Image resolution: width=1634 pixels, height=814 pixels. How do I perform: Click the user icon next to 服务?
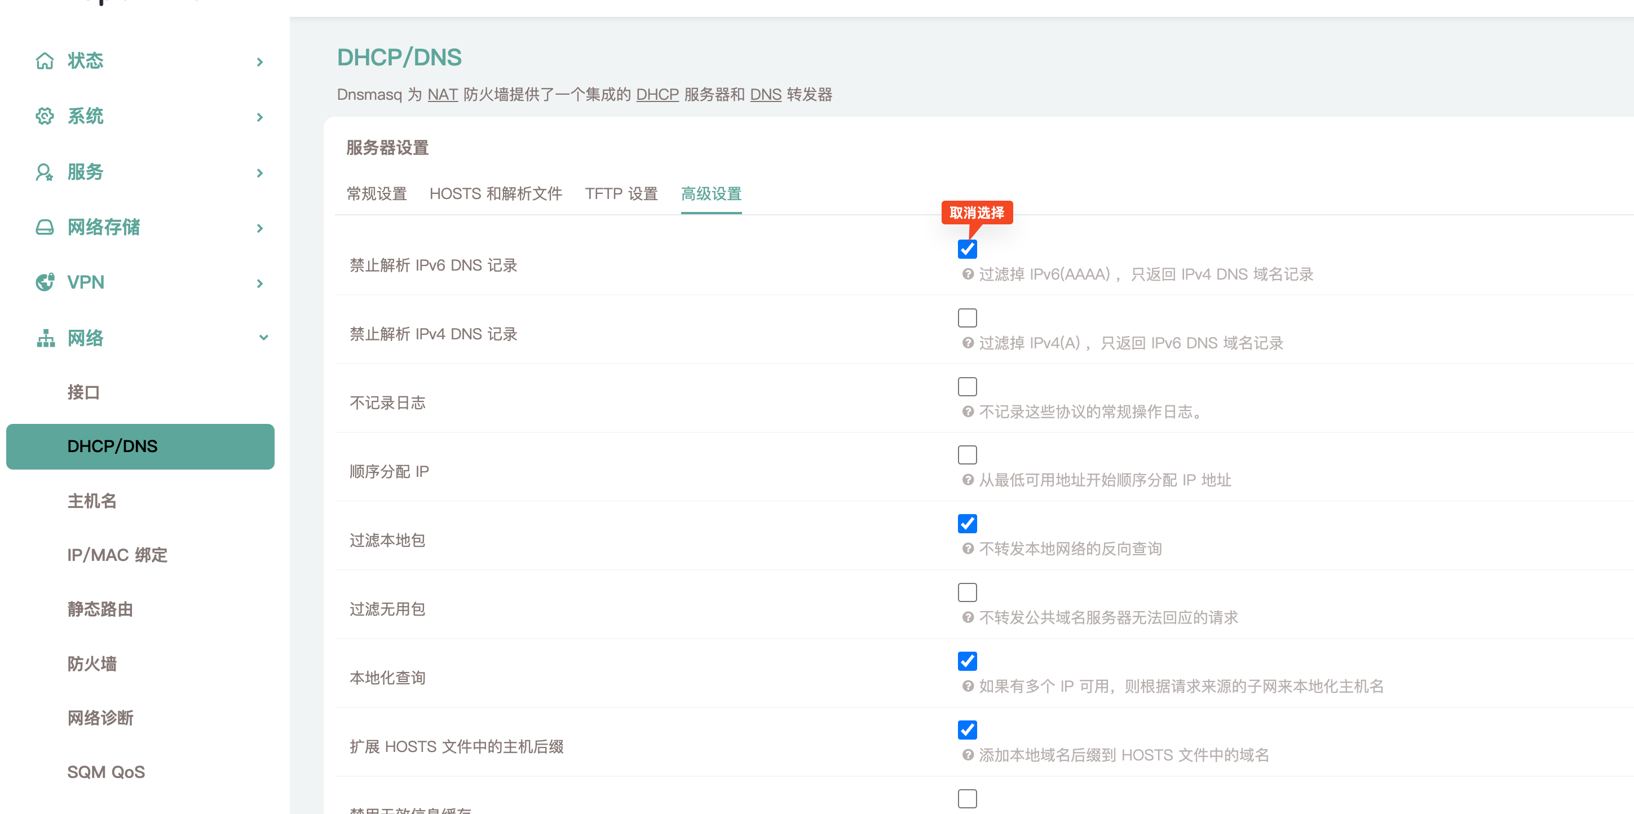[45, 172]
